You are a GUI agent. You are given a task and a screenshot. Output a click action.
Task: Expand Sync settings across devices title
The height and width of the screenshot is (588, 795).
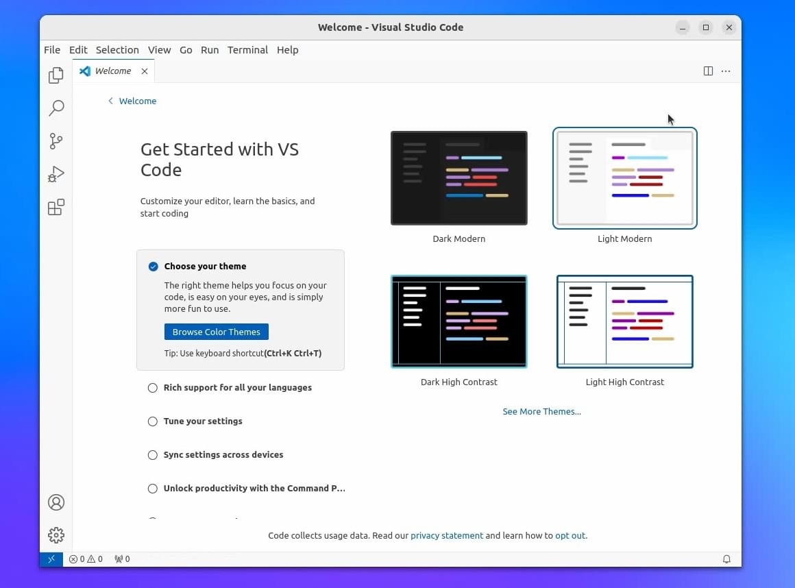click(223, 454)
